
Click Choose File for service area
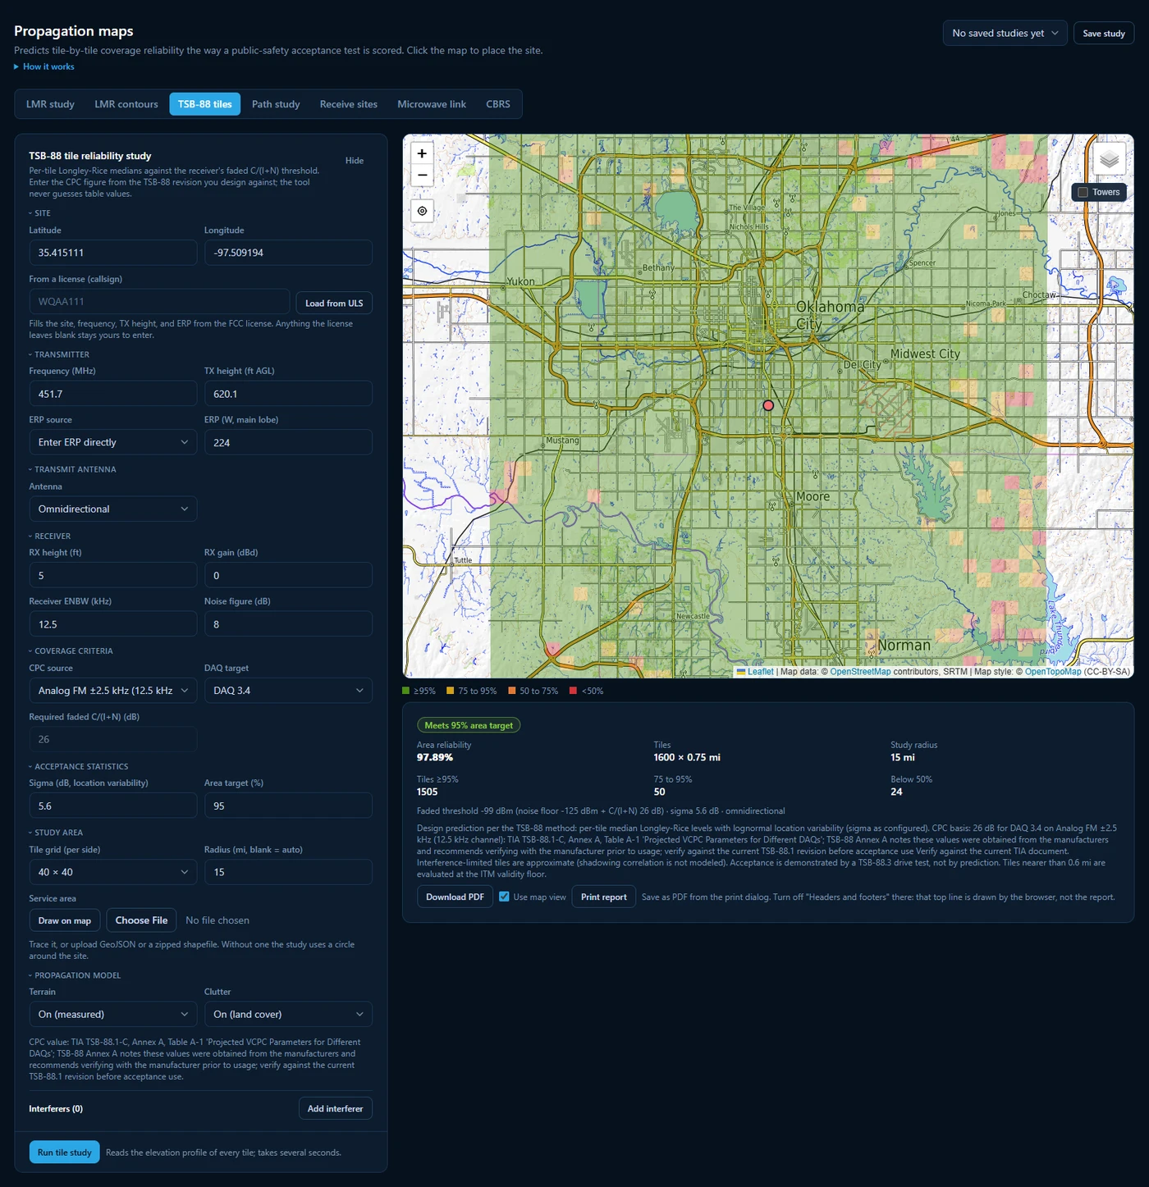coord(141,920)
